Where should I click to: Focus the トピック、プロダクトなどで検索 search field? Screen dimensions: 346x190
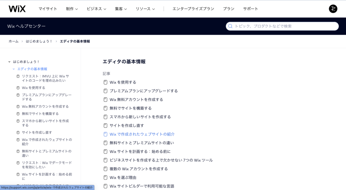[282, 26]
